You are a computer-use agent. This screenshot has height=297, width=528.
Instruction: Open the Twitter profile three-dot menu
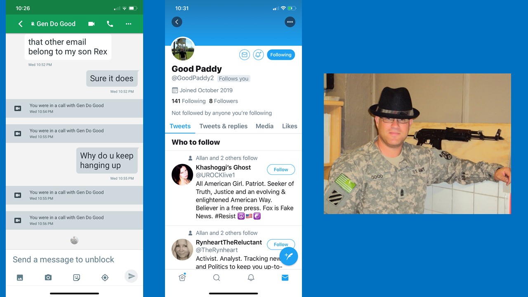[x=290, y=22]
